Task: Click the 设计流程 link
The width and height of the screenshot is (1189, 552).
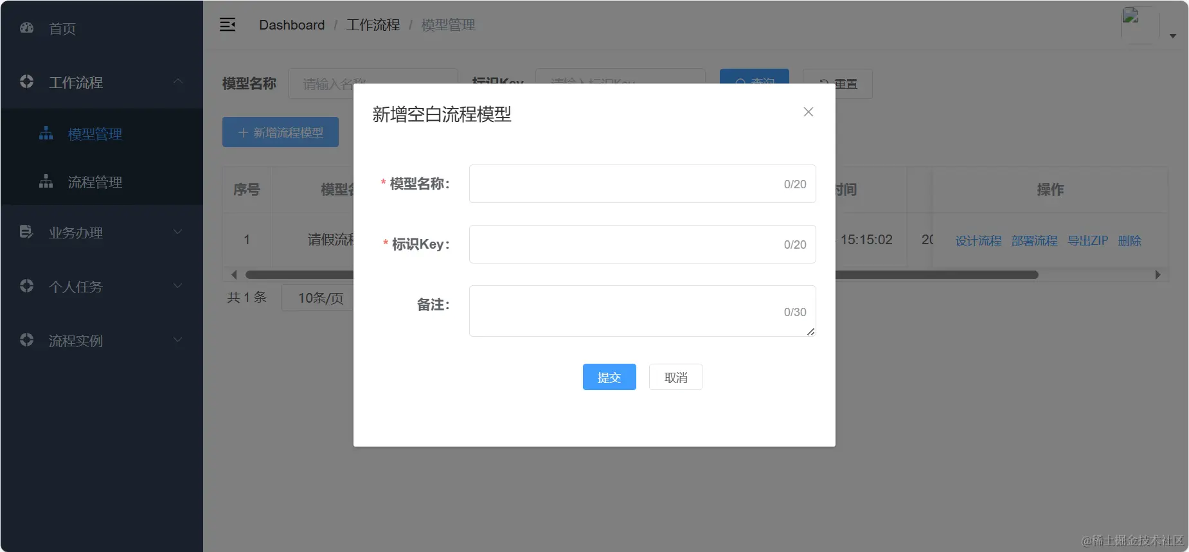Action: (x=978, y=240)
